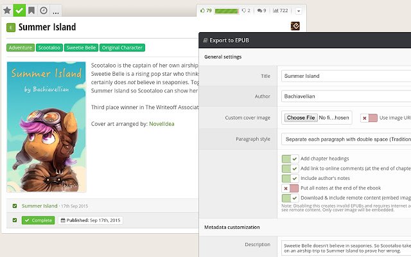Click the likes ratio green bar

(x=227, y=11)
